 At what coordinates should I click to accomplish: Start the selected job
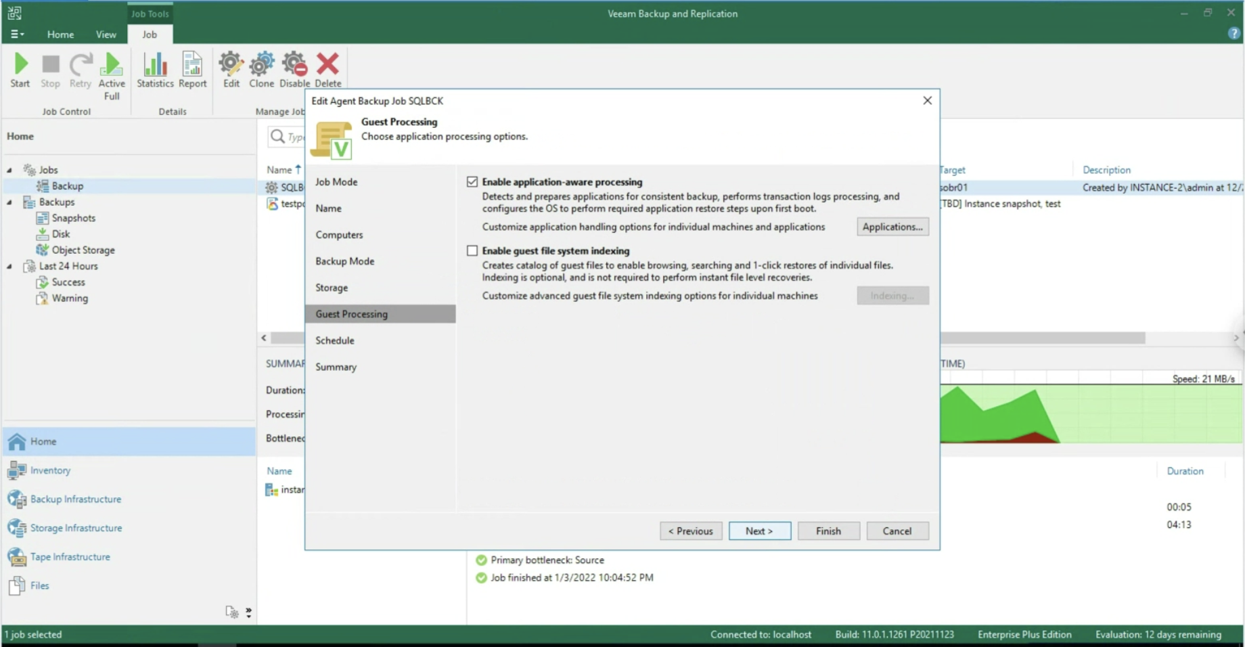(x=20, y=70)
